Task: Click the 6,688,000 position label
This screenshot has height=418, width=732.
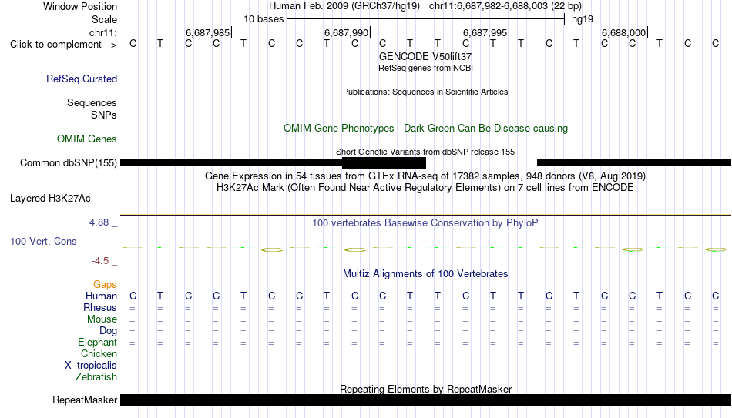Action: 623,32
